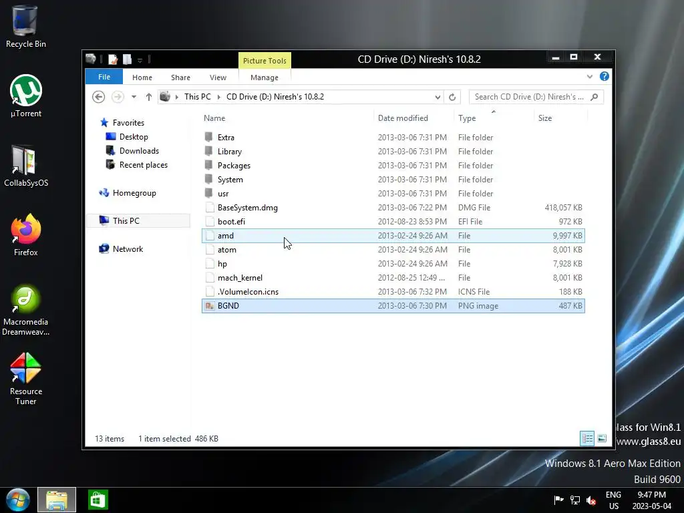
Task: Click the Properties quick access toolbar icon
Action: point(113,59)
